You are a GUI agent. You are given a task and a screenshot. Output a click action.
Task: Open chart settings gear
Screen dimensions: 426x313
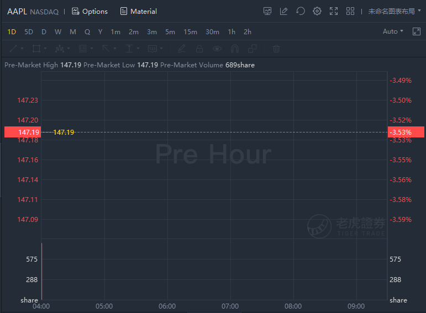pos(317,11)
